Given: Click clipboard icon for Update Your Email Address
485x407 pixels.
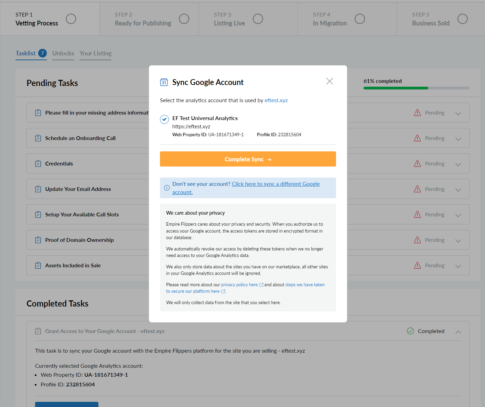Looking at the screenshot, I should (x=38, y=189).
